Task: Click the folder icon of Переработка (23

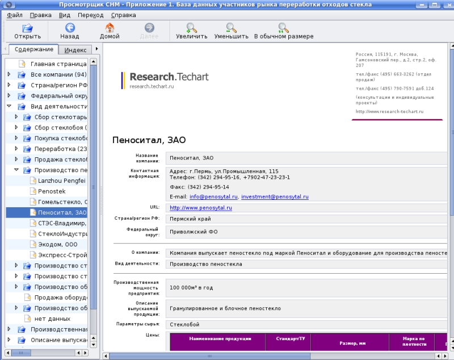Action: click(27, 149)
